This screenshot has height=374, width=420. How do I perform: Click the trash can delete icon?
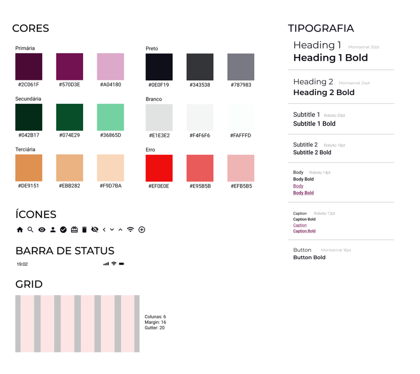pos(84,230)
